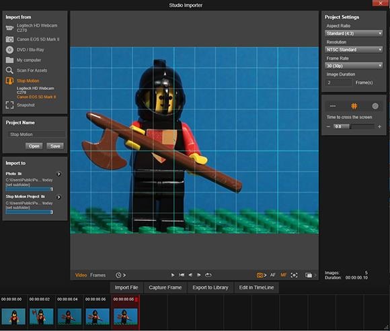Click the Photo disk space bar
The width and height of the screenshot is (390, 331).
click(30, 189)
